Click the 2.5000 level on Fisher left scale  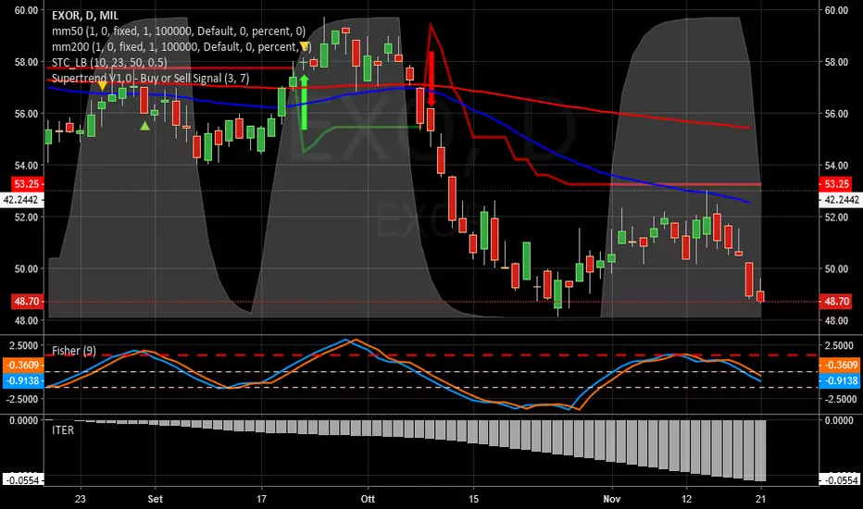pos(23,345)
